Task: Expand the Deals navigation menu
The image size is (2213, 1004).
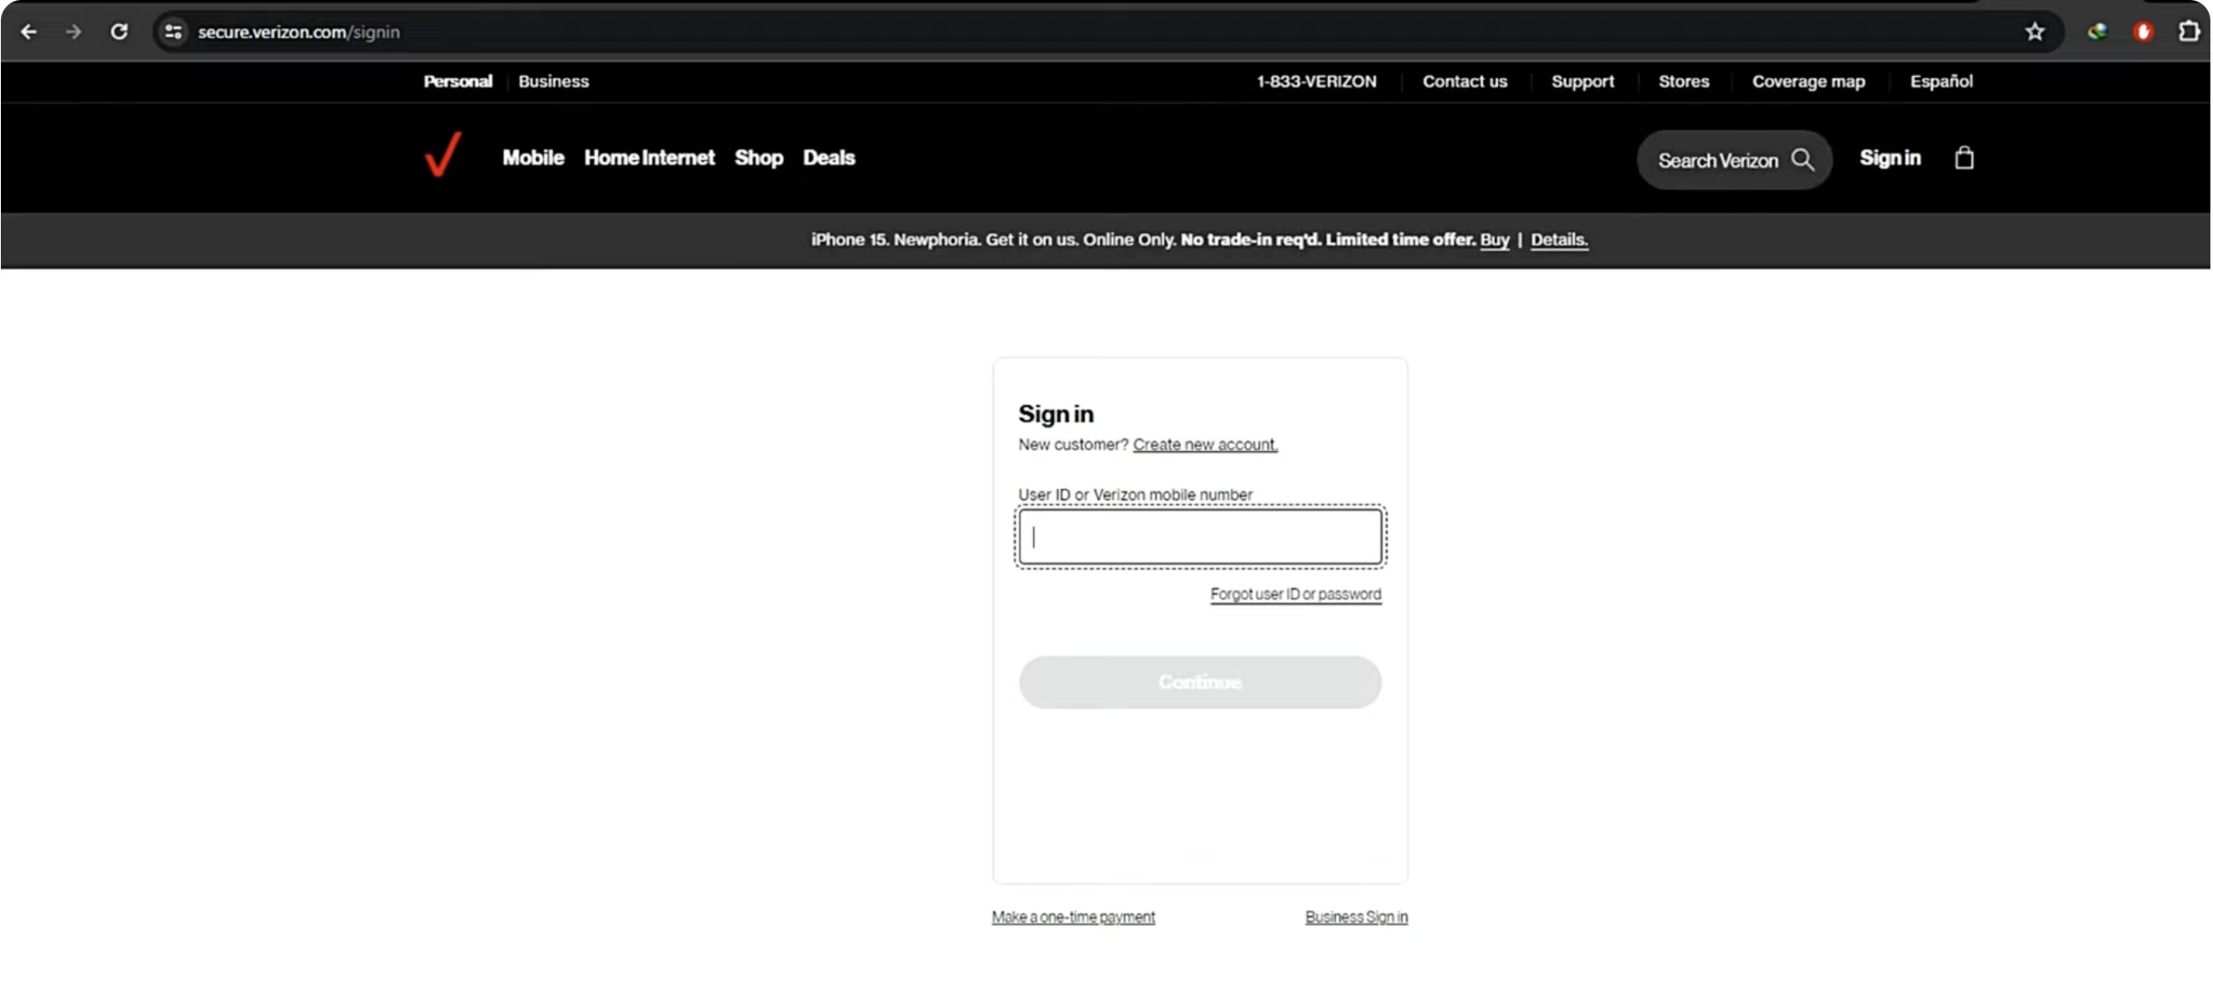Action: point(828,158)
